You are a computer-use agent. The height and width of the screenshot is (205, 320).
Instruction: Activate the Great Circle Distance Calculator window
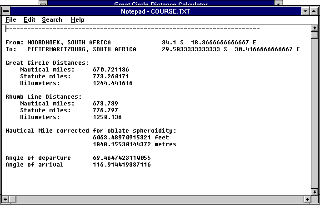coord(159,3)
